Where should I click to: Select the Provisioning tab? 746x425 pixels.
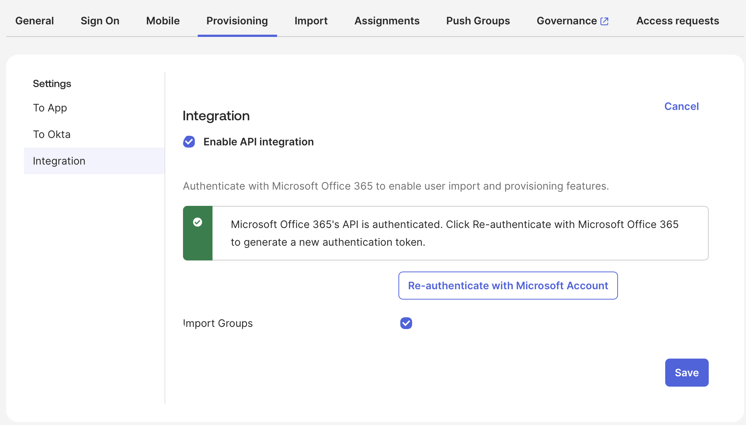[237, 21]
